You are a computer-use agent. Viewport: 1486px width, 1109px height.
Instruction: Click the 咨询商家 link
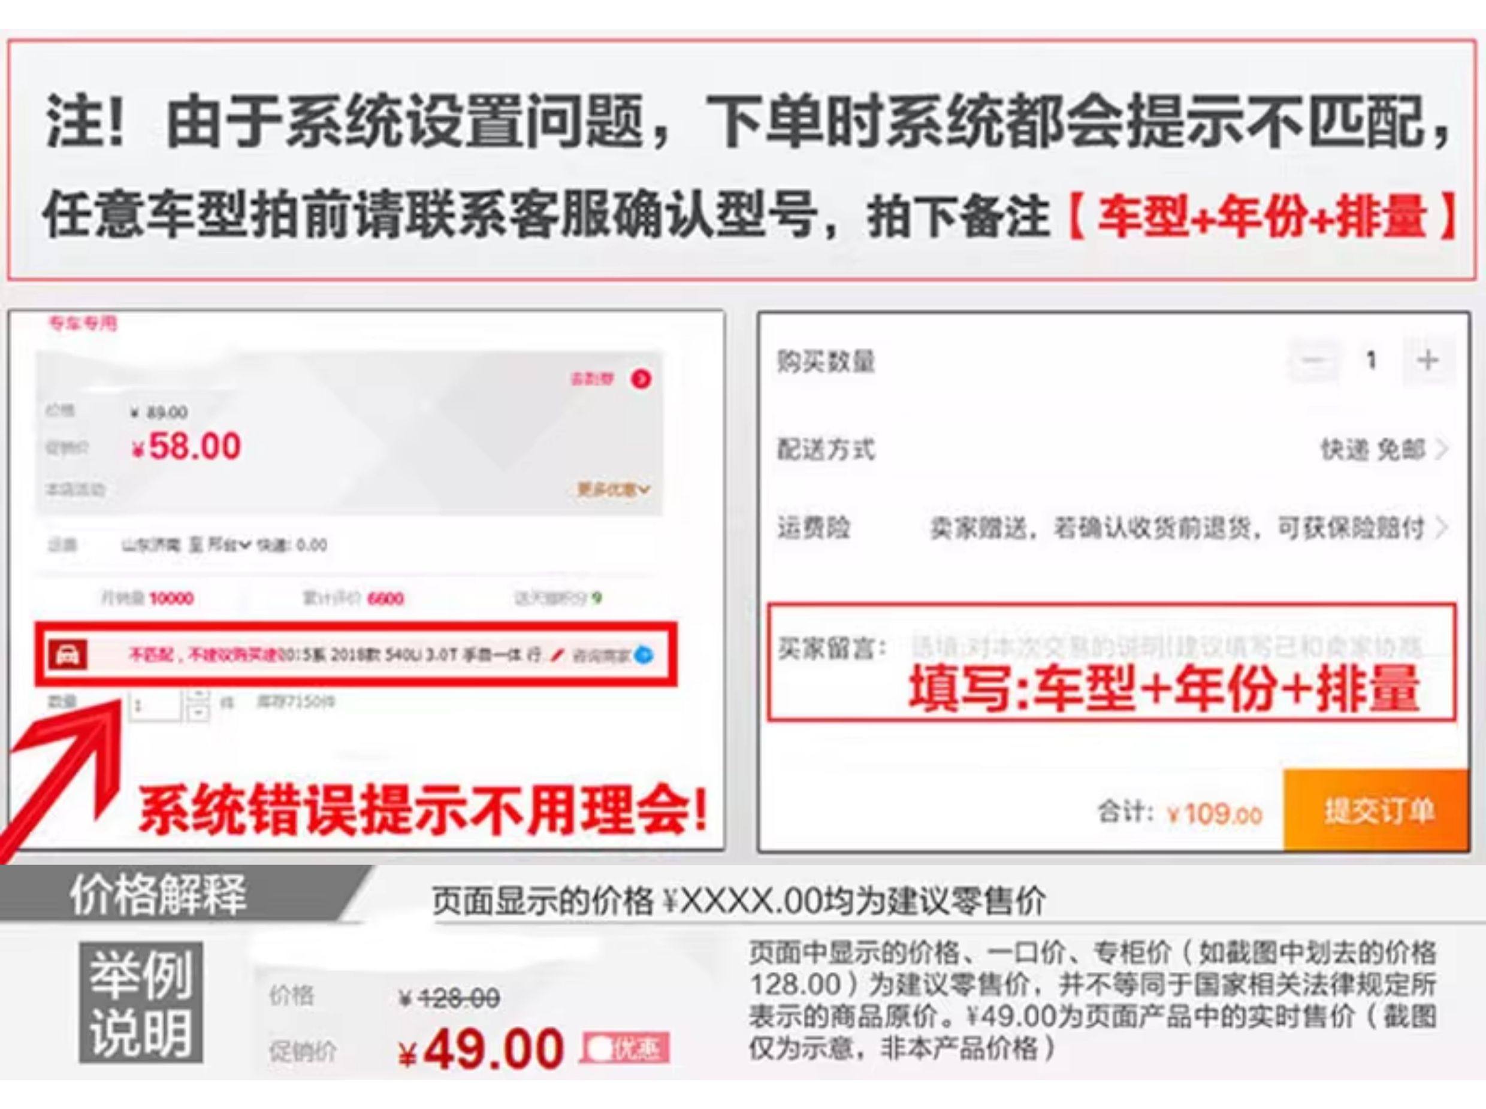pos(601,655)
